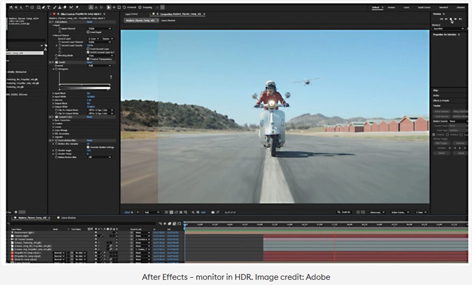Click the timeline search field
Screen dimensions: 472x285
click(81, 224)
